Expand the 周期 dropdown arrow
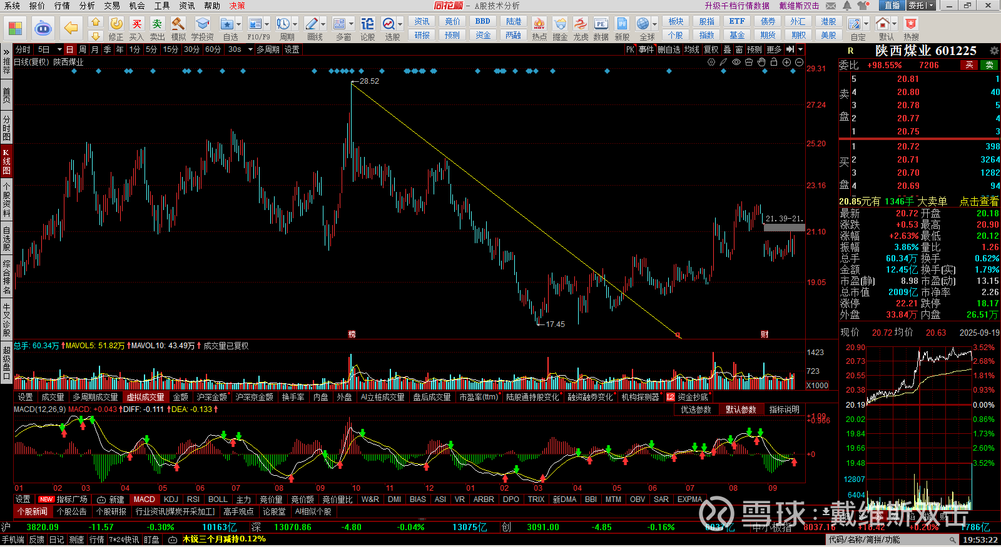1001x547 pixels. point(295,24)
